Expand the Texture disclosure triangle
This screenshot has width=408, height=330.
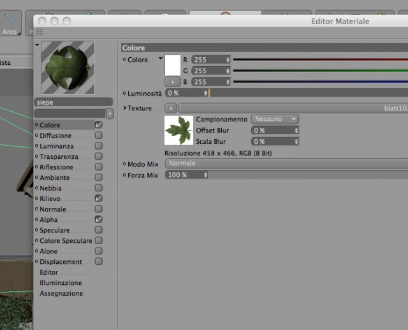(125, 107)
